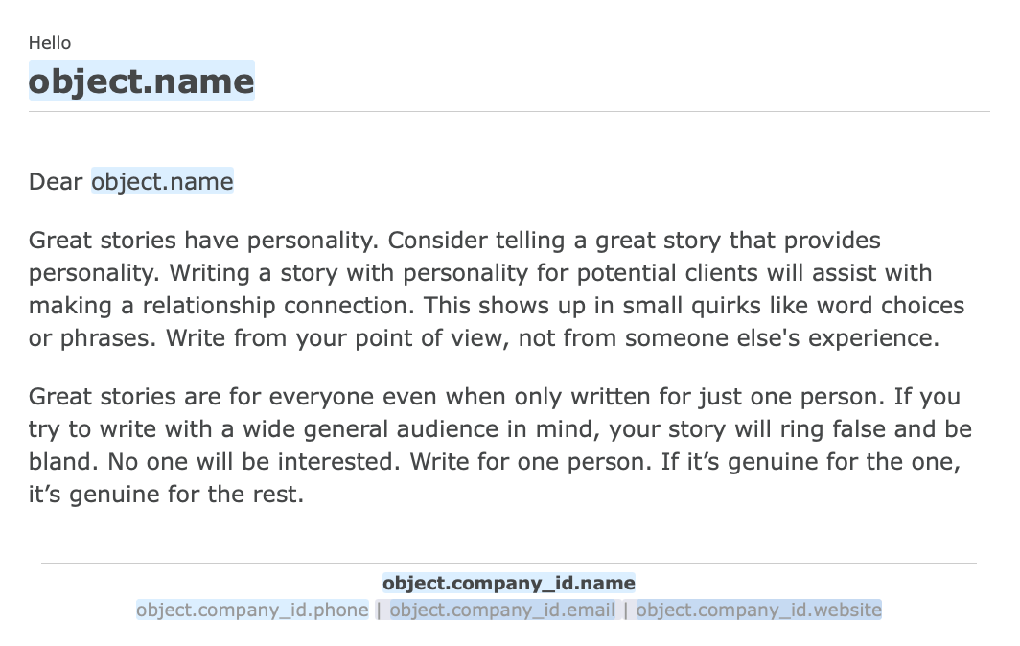Select the bold object.name heading placeholder
The width and height of the screenshot is (1020, 646).
[x=142, y=81]
